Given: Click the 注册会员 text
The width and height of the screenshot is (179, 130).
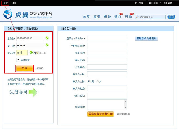Looking at the screenshot, I should (18, 92).
